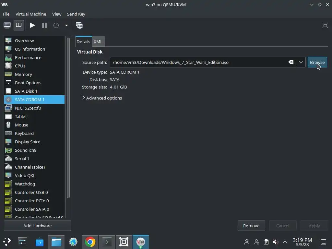Image resolution: width=332 pixels, height=249 pixels.
Task: Click the Show Desktop panel button
Action: (x=324, y=242)
